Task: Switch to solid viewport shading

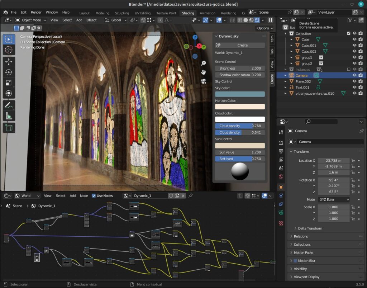Action: (x=246, y=20)
